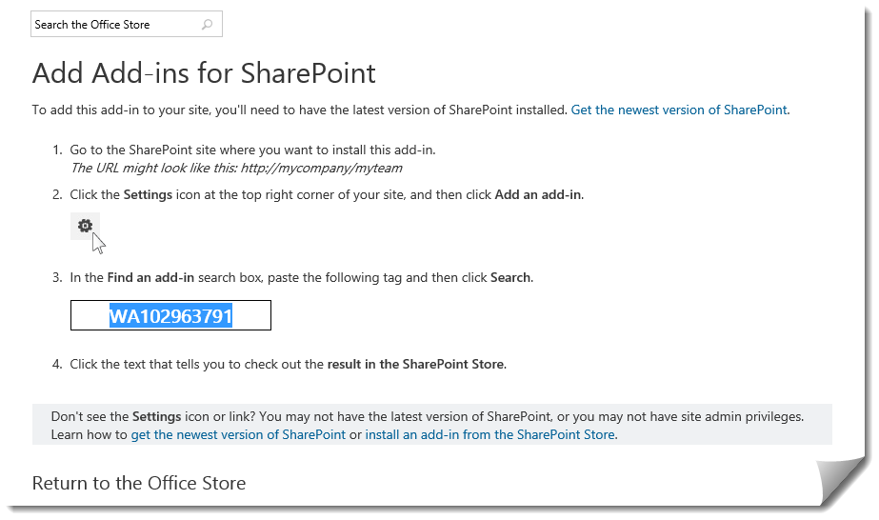This screenshot has height=520, width=879.
Task: Click the mouse pointer image below the gear
Action: pos(98,242)
